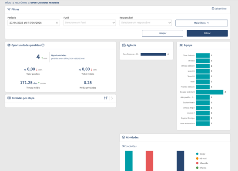Click the sort order icon in Perdidas por etapa
The image size is (238, 171).
[106, 98]
